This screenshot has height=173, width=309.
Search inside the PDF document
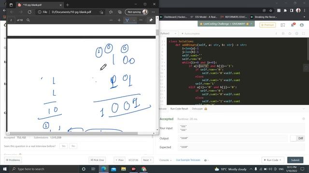pyautogui.click(x=28, y=20)
